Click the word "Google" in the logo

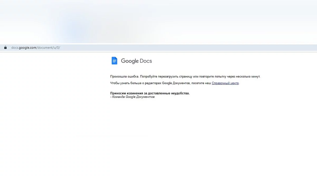pos(130,61)
